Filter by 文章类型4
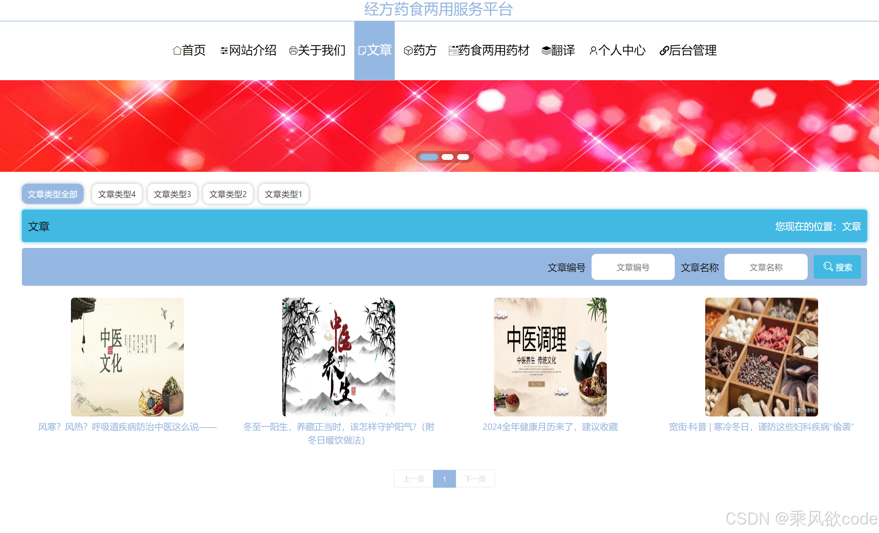The height and width of the screenshot is (533, 879). pos(117,194)
